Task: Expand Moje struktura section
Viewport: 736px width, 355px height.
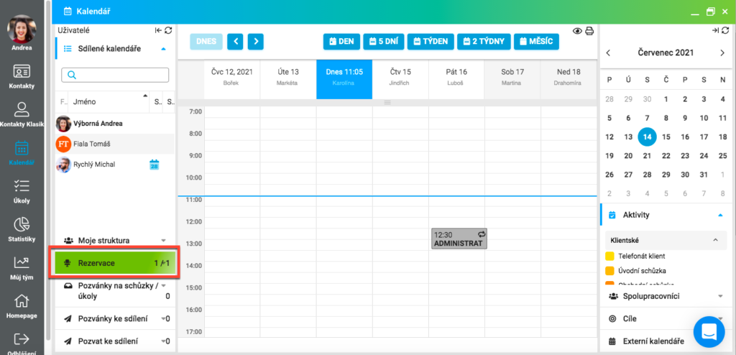Action: click(x=163, y=241)
